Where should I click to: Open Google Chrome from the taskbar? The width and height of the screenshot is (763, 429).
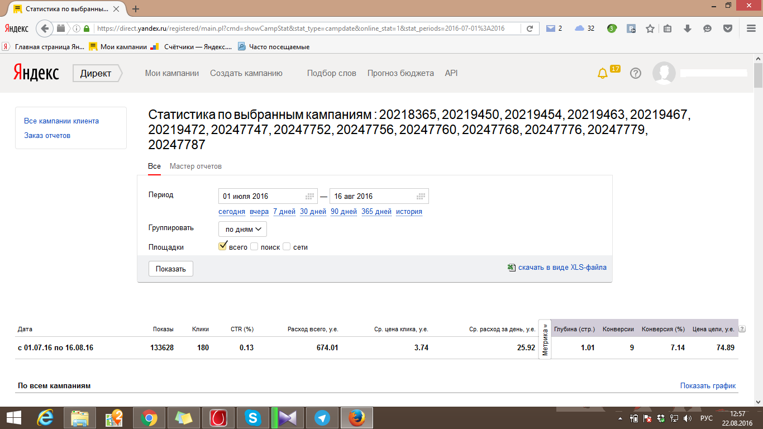coord(149,418)
